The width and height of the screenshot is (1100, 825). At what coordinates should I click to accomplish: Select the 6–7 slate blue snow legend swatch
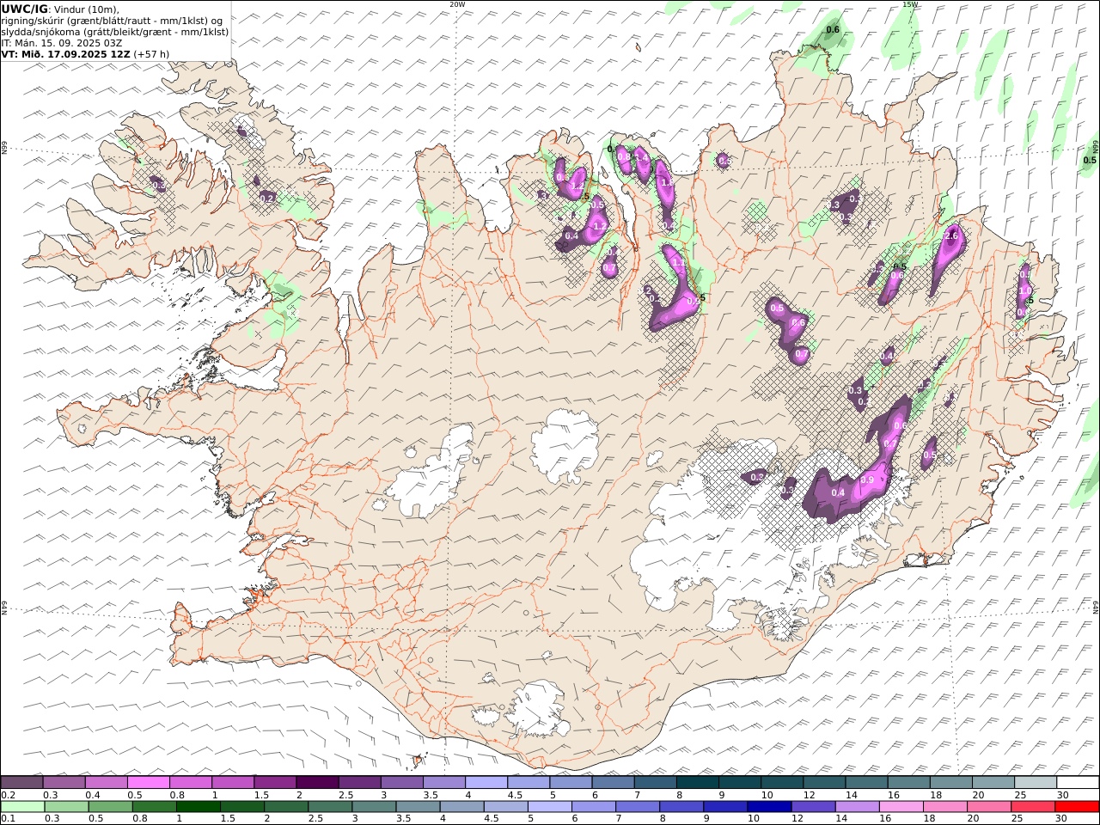pos(612,783)
